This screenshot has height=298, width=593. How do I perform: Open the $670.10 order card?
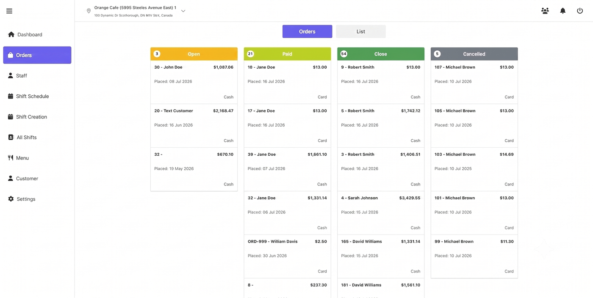click(x=194, y=169)
